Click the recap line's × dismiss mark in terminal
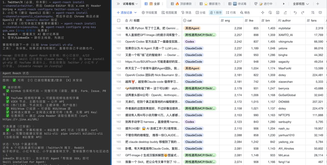The width and height of the screenshot is (327, 165). click(x=1, y=55)
